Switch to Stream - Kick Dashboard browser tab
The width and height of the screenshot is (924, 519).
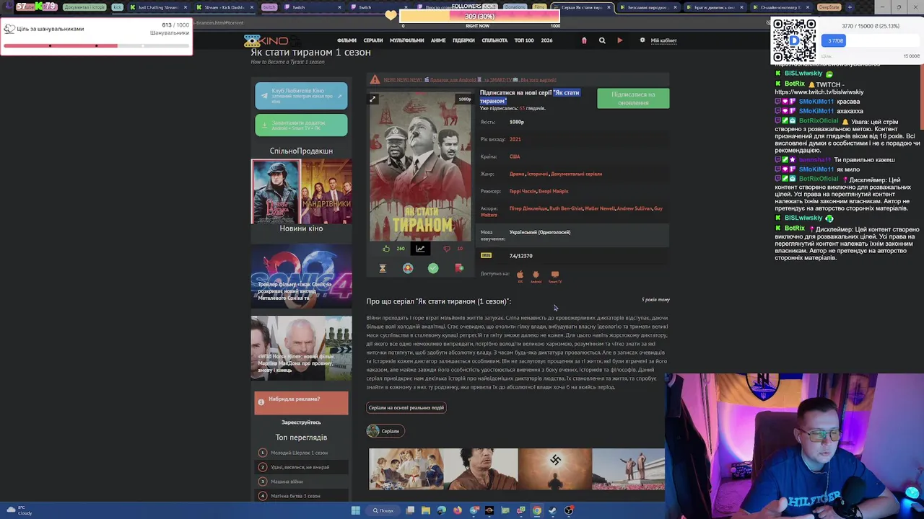click(x=224, y=7)
